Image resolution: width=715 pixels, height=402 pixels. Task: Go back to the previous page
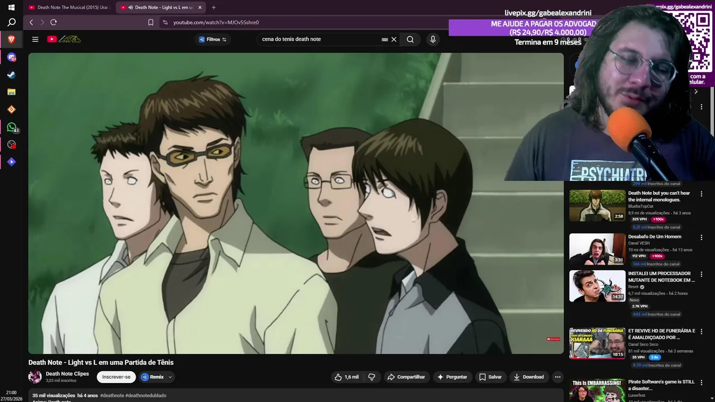pos(31,22)
